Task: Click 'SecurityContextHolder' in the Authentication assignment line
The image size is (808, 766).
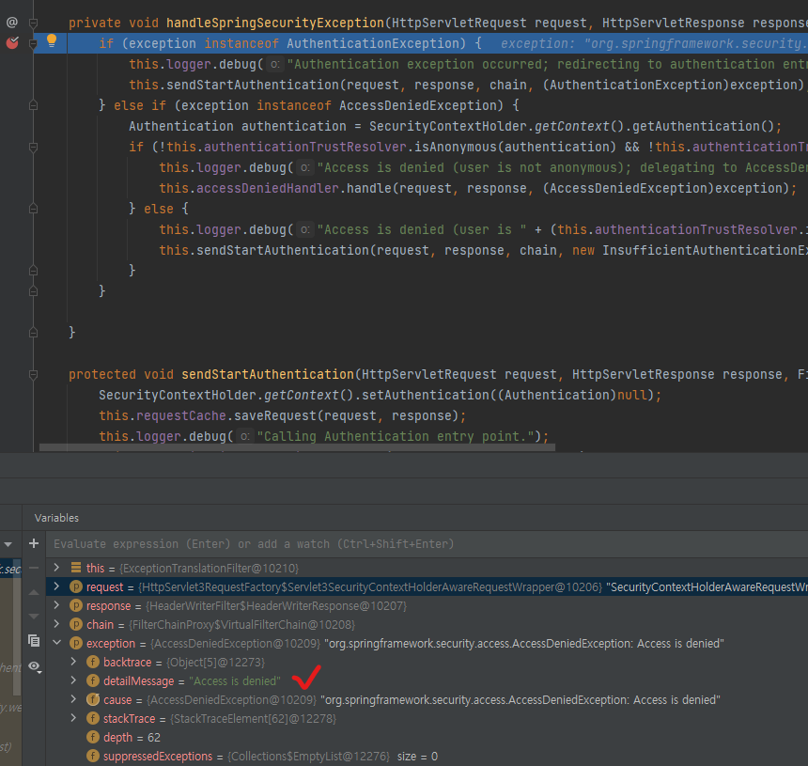Action: click(x=448, y=126)
